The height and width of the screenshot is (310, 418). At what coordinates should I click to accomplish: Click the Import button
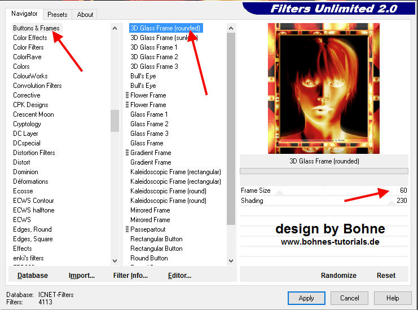pyautogui.click(x=81, y=276)
